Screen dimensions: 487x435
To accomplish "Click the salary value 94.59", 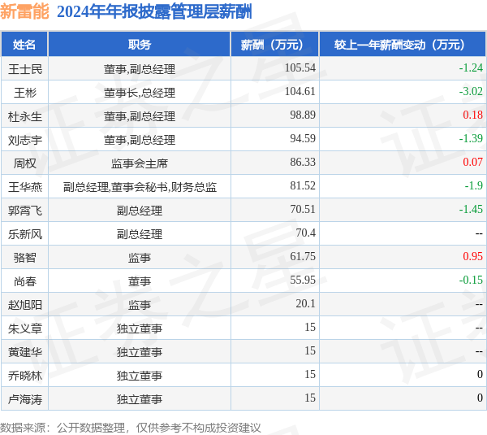I will tap(303, 139).
